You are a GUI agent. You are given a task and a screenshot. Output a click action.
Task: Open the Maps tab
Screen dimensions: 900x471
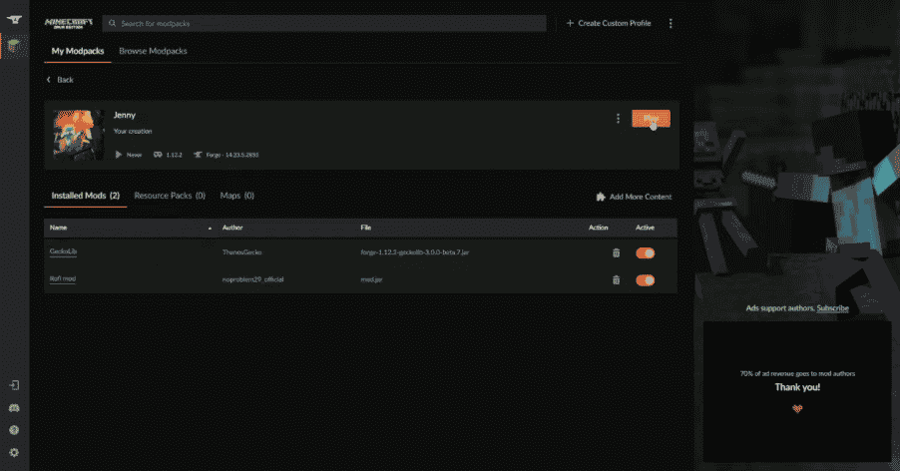(x=236, y=196)
